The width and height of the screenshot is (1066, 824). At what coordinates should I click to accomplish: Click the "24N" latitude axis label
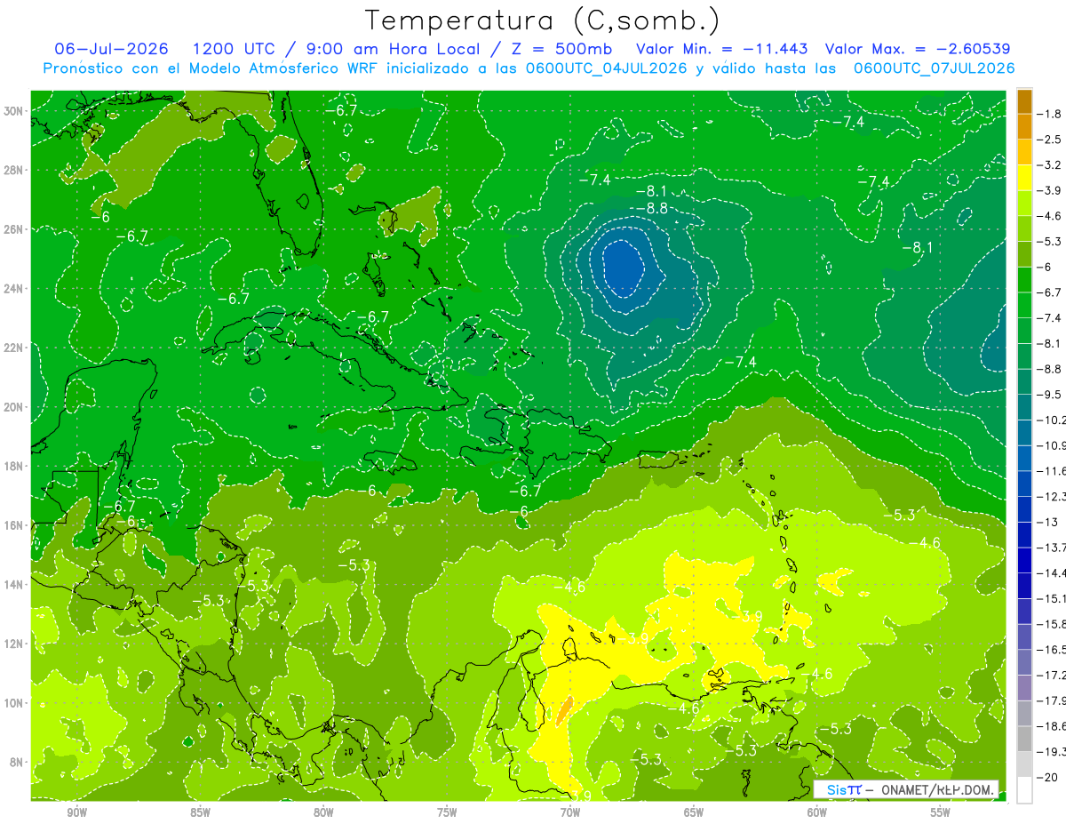pos(15,289)
